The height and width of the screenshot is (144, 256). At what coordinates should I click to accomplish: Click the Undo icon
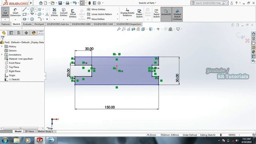75,3
